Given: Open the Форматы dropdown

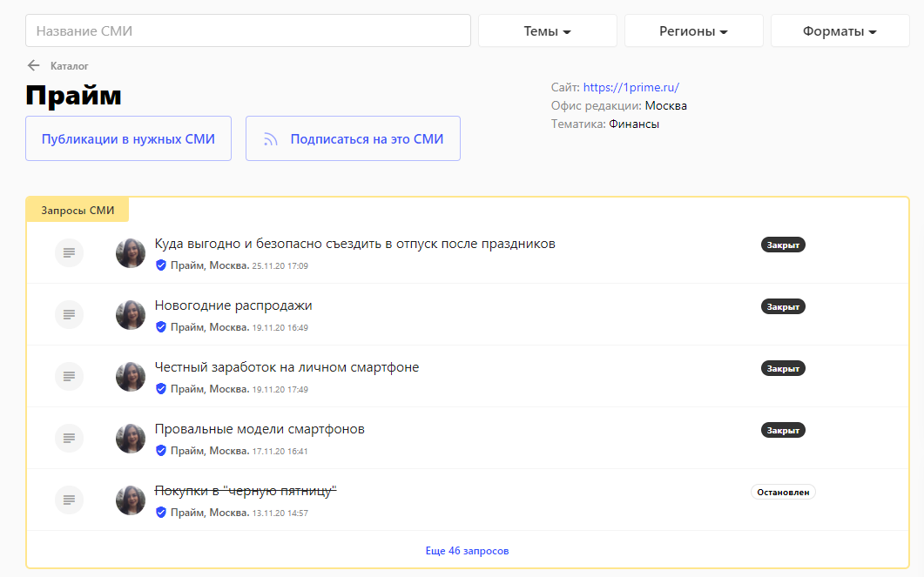Looking at the screenshot, I should point(840,31).
